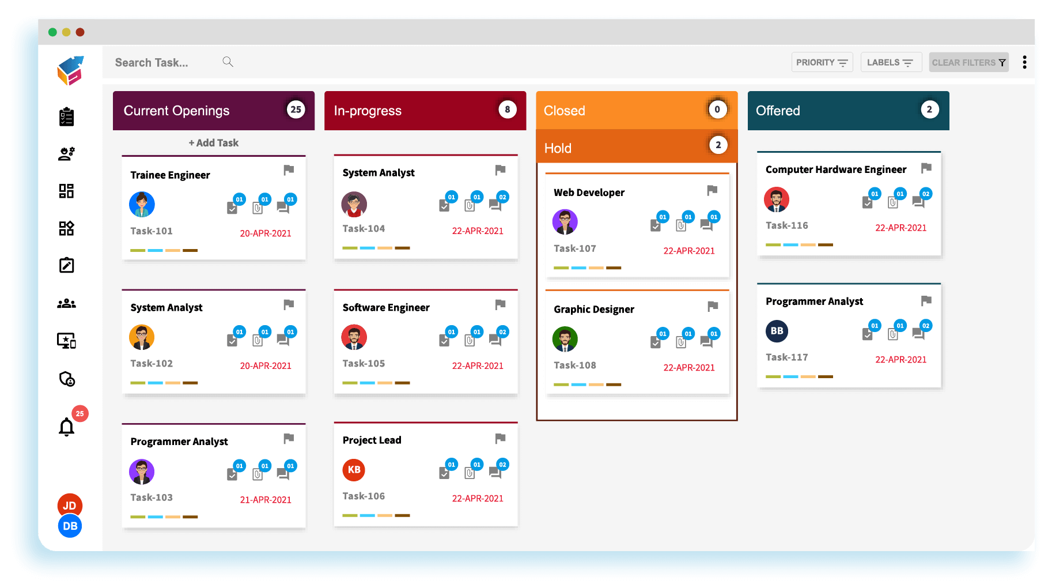Click into the Search Task field

click(161, 62)
